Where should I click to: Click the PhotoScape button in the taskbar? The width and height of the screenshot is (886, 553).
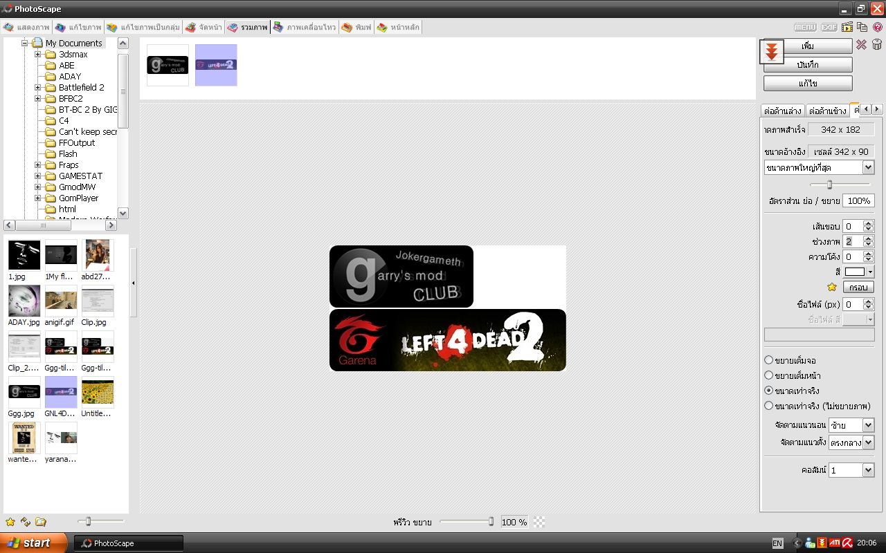coord(129,543)
